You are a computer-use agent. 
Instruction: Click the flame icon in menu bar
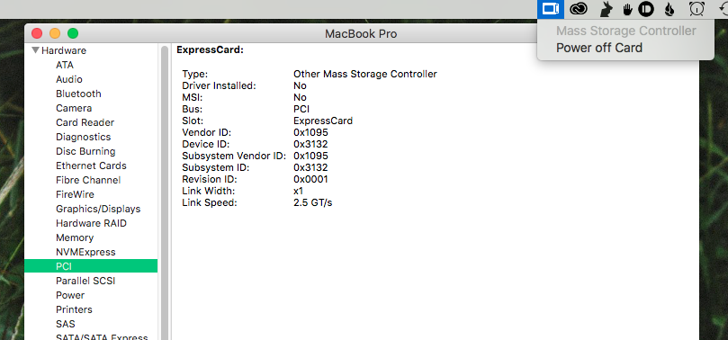pos(669,9)
